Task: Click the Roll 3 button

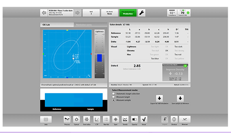Action: pos(91,13)
